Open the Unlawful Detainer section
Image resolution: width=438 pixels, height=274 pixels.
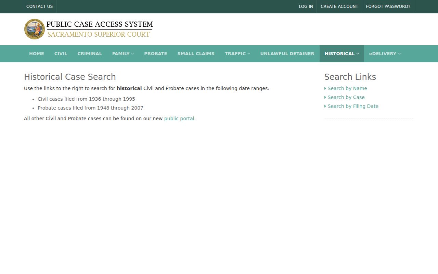[x=287, y=54]
